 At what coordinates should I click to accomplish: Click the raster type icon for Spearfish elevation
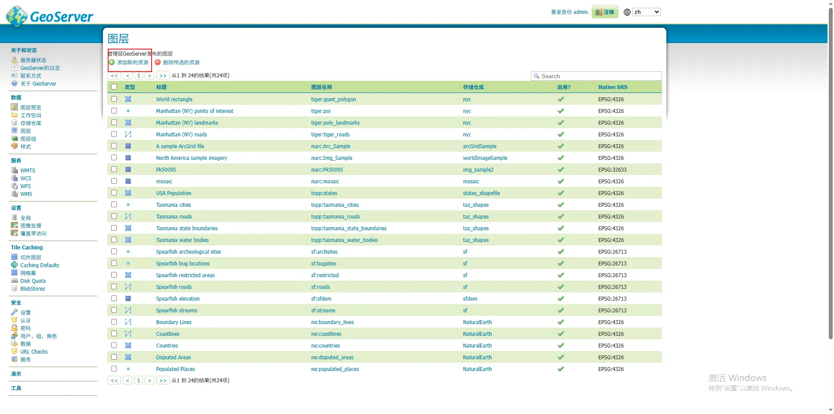128,298
